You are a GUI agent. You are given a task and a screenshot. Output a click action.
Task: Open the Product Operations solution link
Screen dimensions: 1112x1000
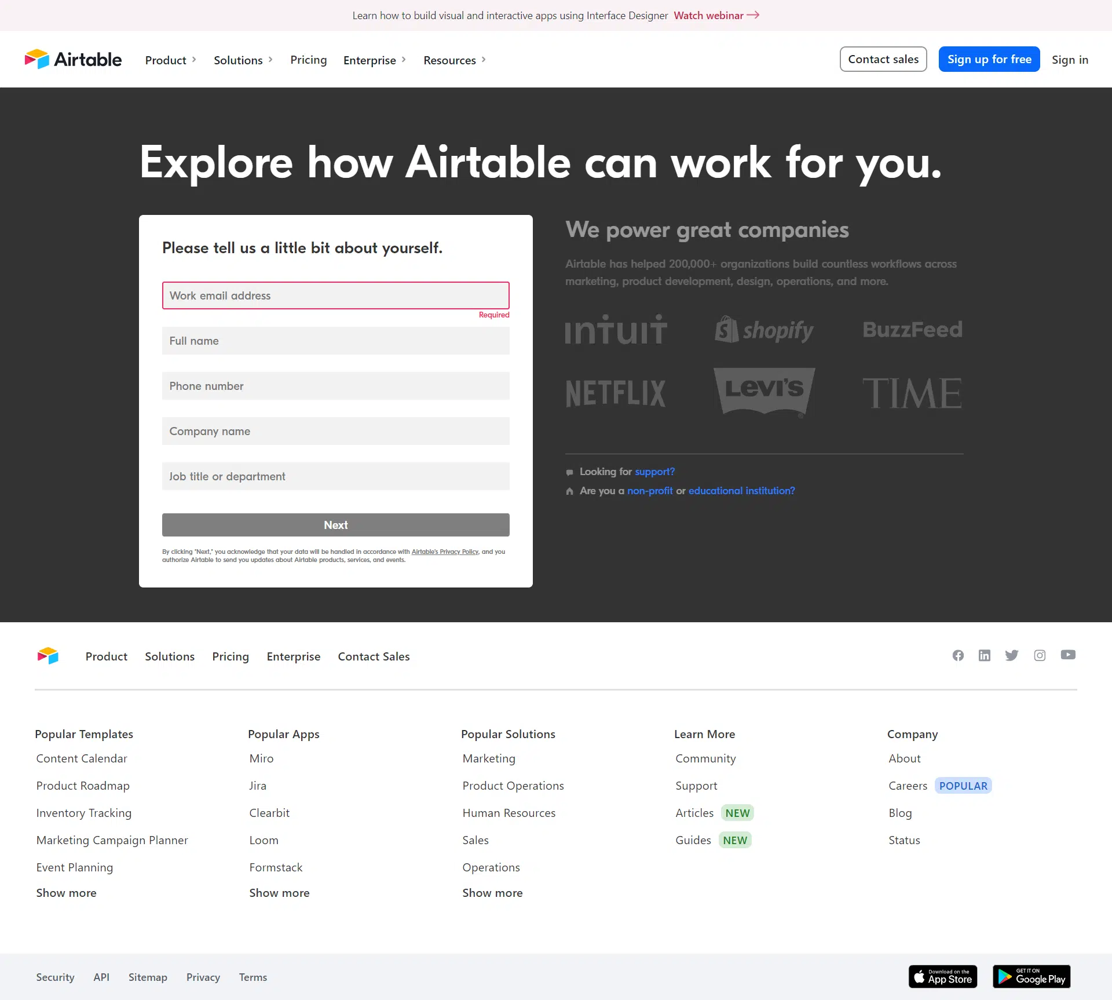pos(513,786)
